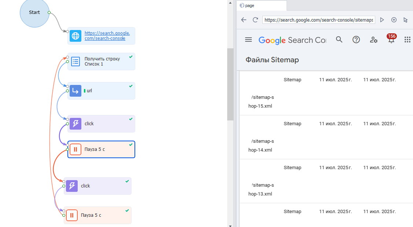413x227 pixels.
Task: Open the help question mark icon
Action: [356, 40]
